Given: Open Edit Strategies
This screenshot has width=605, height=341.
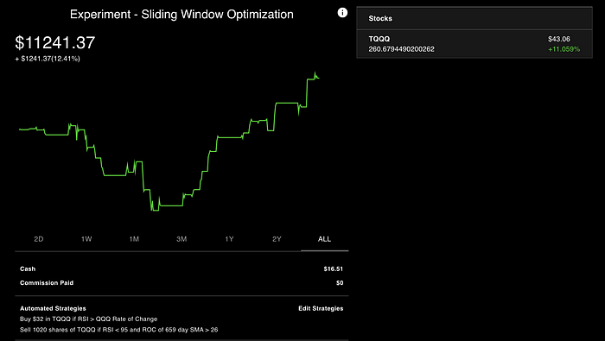Looking at the screenshot, I should (321, 308).
